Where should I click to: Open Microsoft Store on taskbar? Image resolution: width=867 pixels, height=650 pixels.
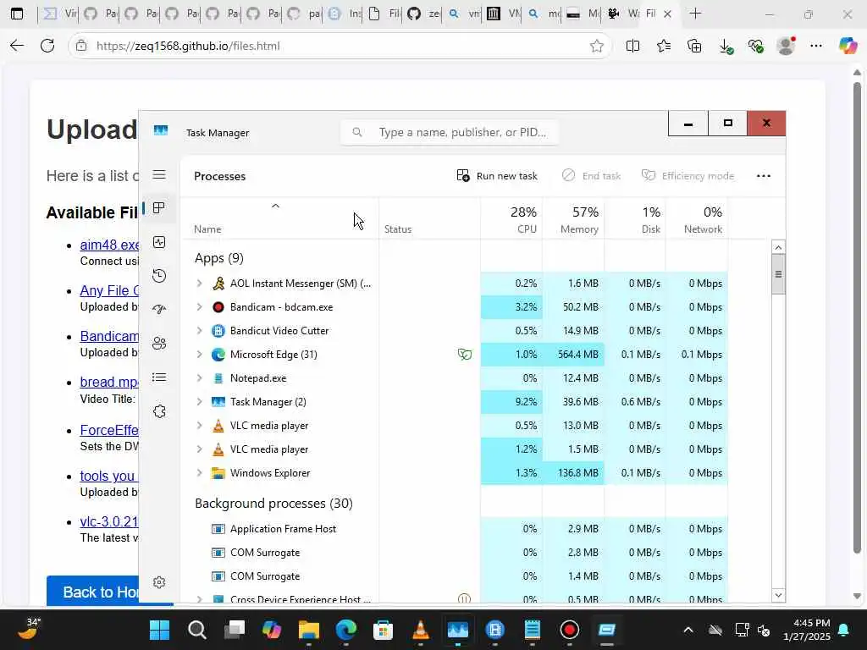[x=384, y=630]
